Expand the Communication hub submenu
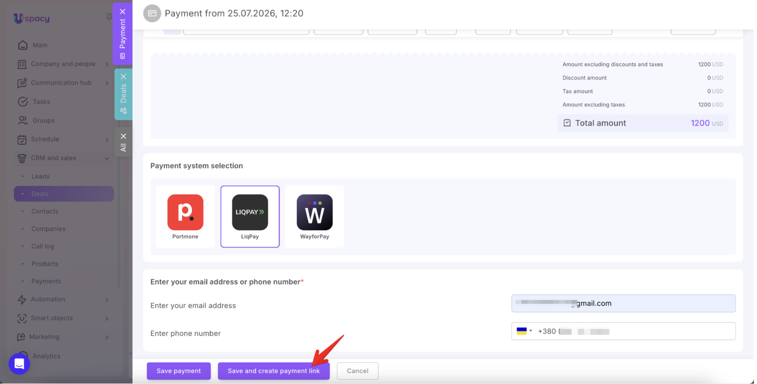This screenshot has width=757, height=384. tap(107, 83)
